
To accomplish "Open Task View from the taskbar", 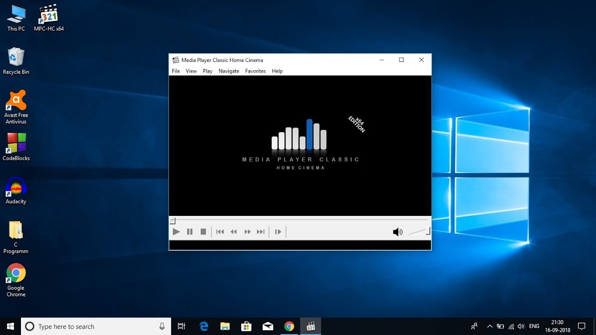I will 182,326.
